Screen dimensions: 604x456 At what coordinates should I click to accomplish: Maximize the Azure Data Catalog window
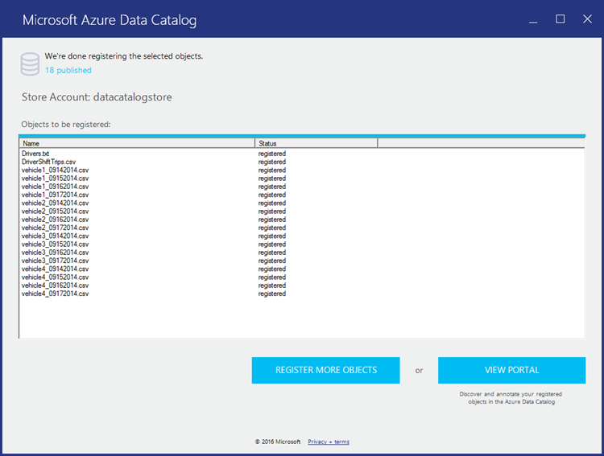pyautogui.click(x=560, y=18)
